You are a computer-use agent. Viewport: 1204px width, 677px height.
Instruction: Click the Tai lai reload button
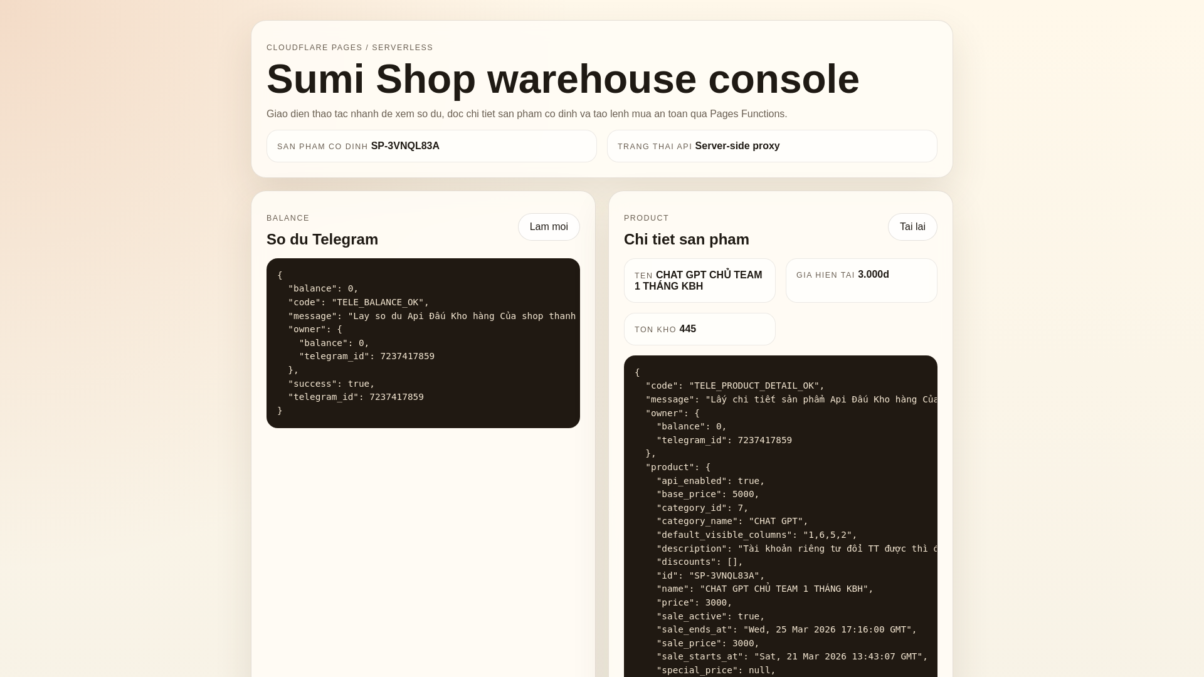point(912,227)
